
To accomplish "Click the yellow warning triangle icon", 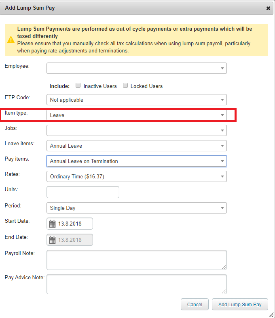I will (x=11, y=40).
